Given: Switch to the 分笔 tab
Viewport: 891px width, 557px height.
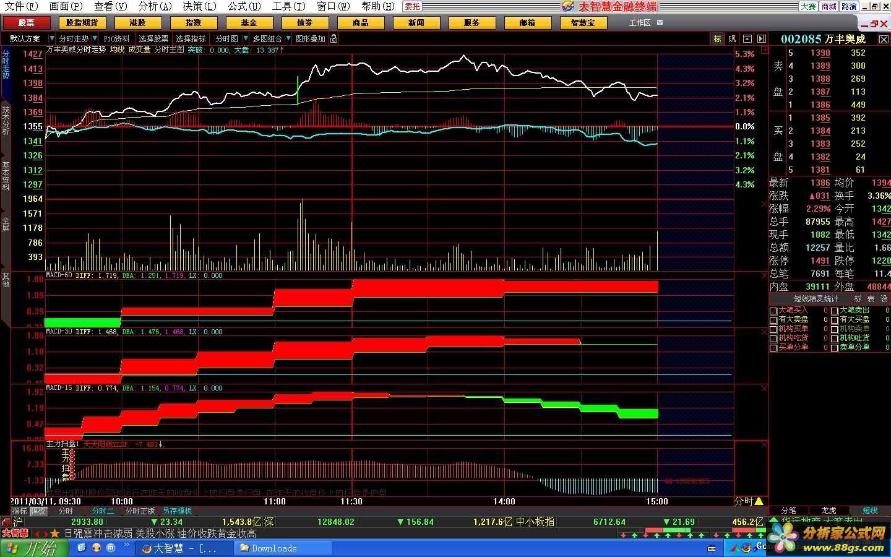Looking at the screenshot, I should tap(788, 510).
